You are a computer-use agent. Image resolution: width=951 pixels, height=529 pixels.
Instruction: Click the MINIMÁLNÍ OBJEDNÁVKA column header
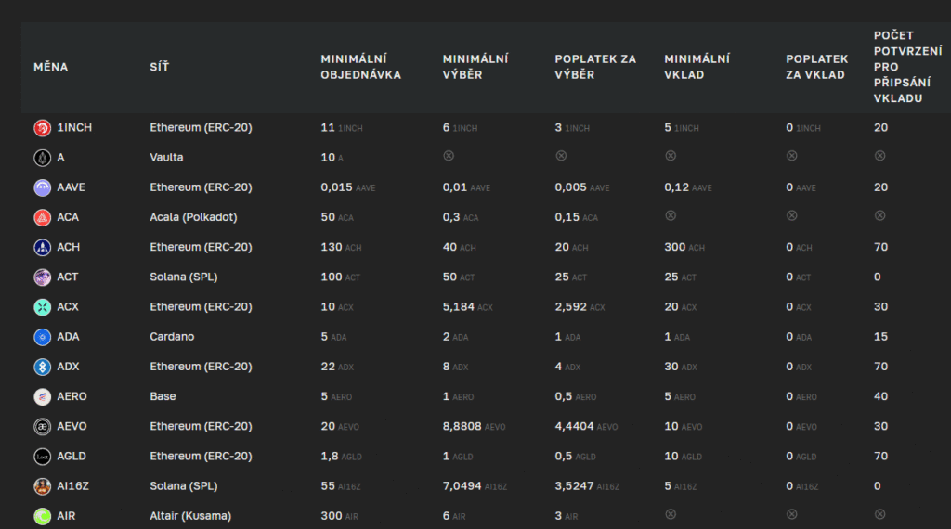tap(360, 67)
